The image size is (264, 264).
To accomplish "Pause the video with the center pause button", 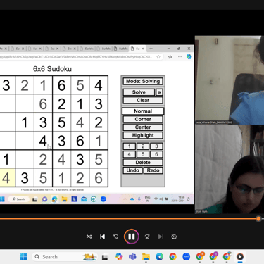I will (x=132, y=237).
